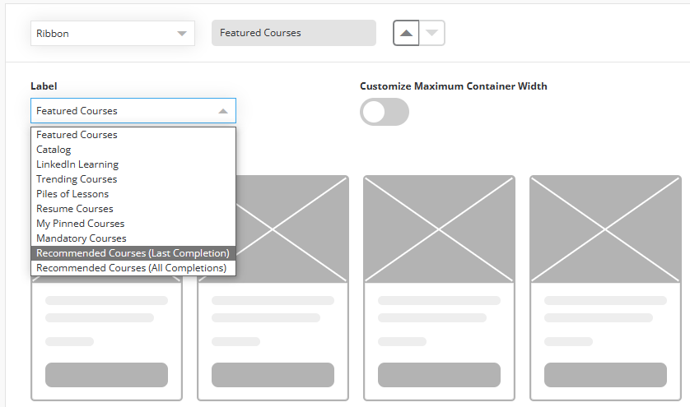The image size is (690, 407).
Task: Click the third placeholder card image
Action: point(439,229)
